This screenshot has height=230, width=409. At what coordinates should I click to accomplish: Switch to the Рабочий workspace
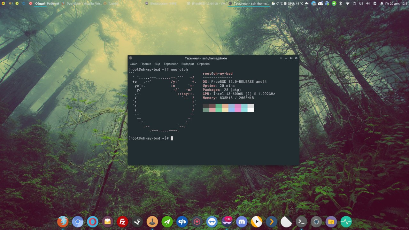pyautogui.click(x=53, y=4)
